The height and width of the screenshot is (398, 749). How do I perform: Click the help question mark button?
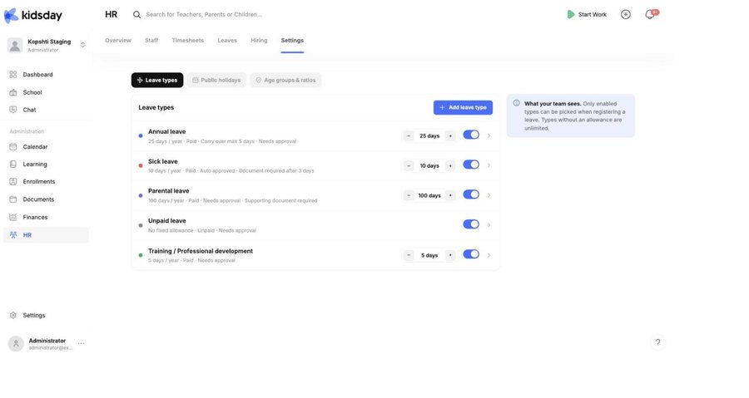tap(657, 342)
